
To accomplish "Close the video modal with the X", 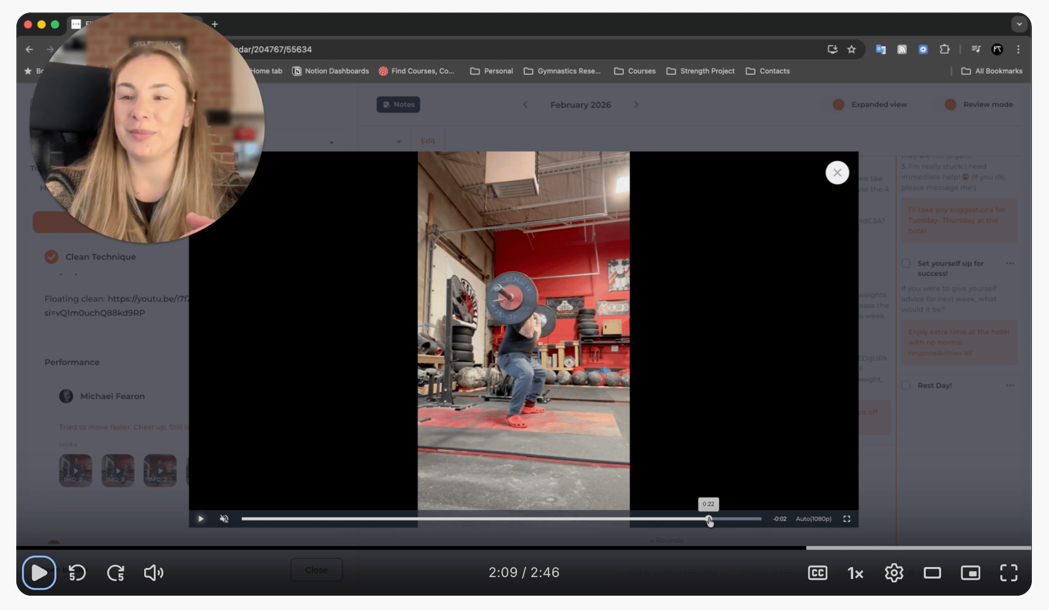I will (x=837, y=173).
